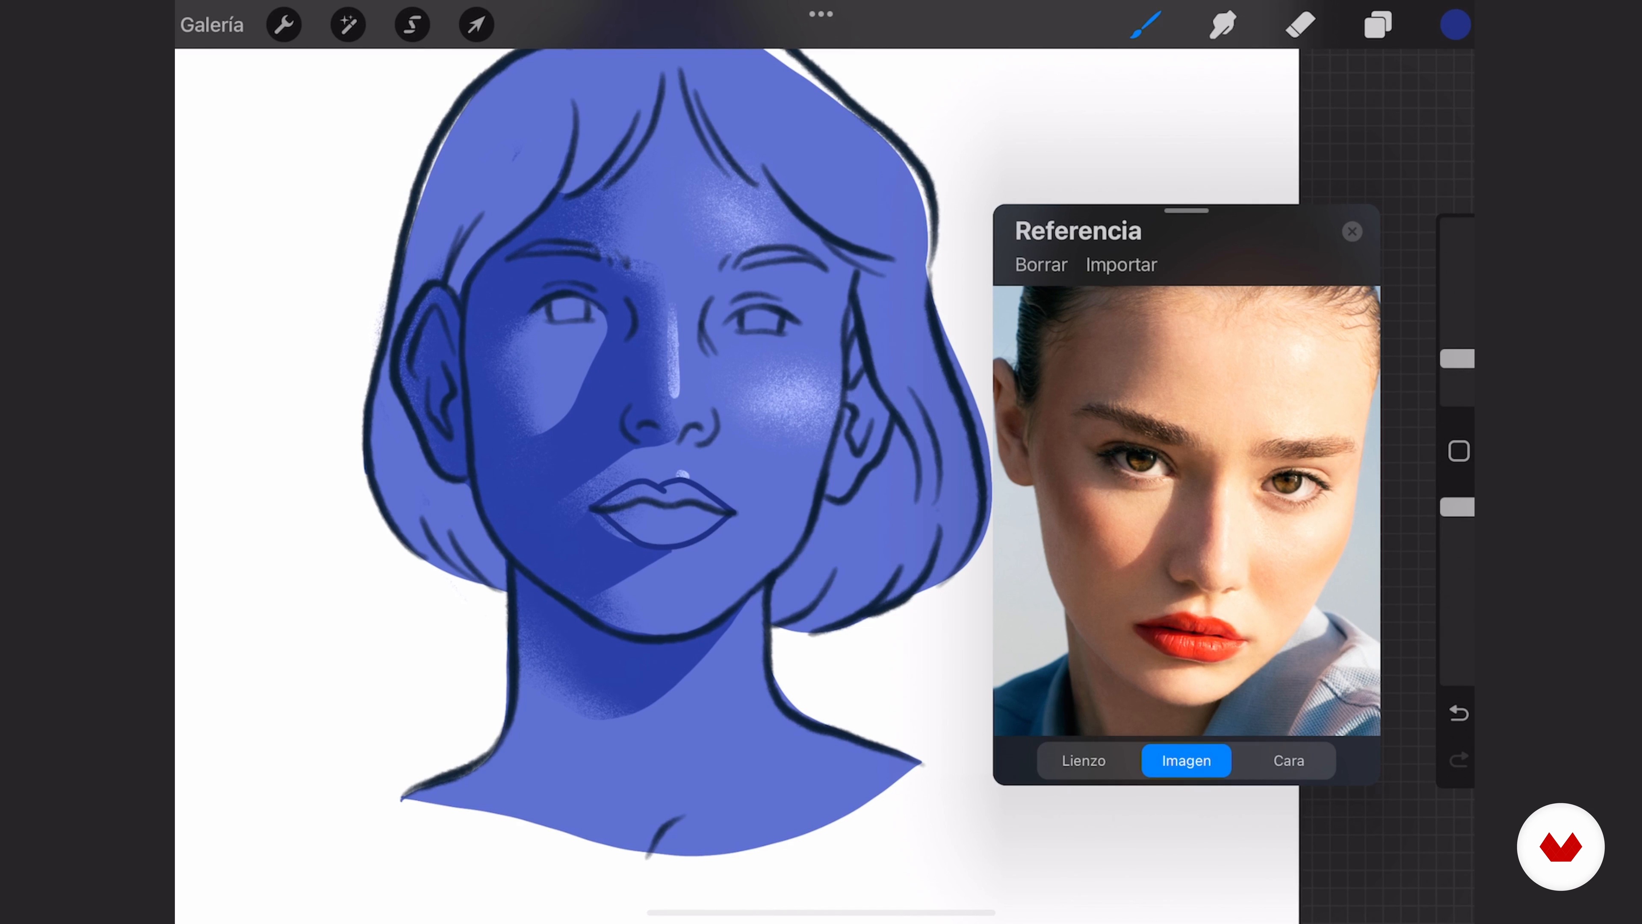Open the blue color picker swatch
This screenshot has width=1642, height=924.
1455,25
